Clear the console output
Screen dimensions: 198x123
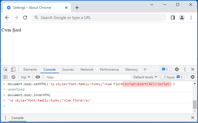[13, 77]
